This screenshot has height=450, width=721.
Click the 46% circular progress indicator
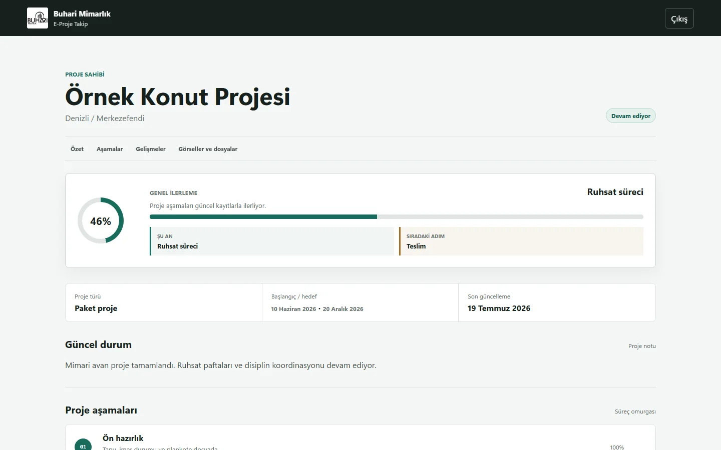101,220
